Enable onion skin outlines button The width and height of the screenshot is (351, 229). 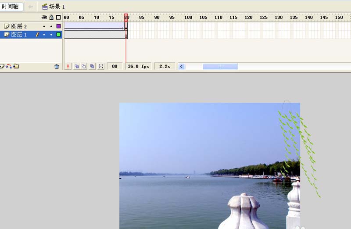(84, 66)
